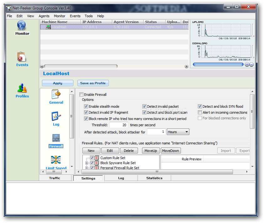This screenshot has width=264, height=223.
Task: Click the Custom Rule Set red list icon
Action: pyautogui.click(x=97, y=158)
